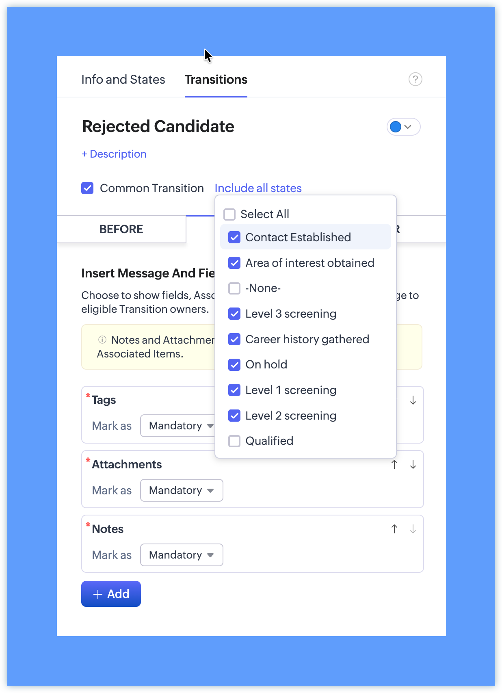
Task: Click the + Description link
Action: point(114,154)
